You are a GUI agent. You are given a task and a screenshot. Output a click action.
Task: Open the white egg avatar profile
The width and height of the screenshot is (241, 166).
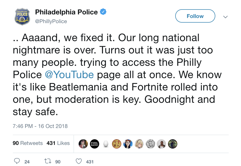(x=106, y=144)
